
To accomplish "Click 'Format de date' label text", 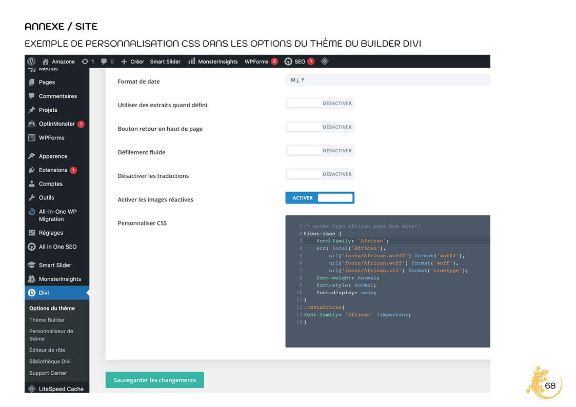I will tap(138, 82).
